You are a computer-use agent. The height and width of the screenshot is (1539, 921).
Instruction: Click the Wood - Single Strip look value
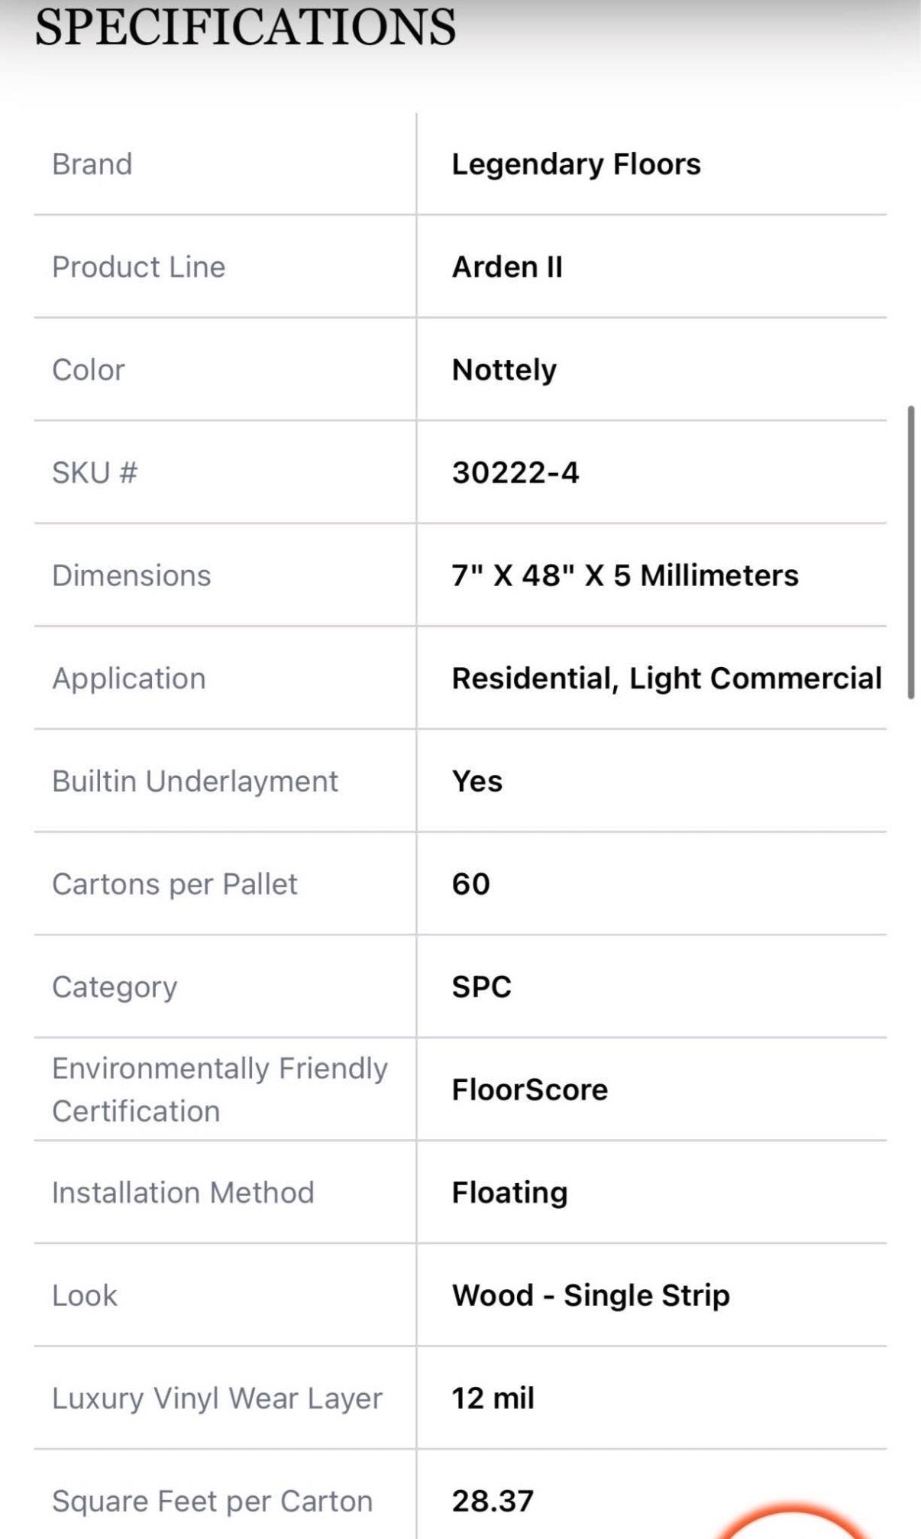click(590, 1295)
